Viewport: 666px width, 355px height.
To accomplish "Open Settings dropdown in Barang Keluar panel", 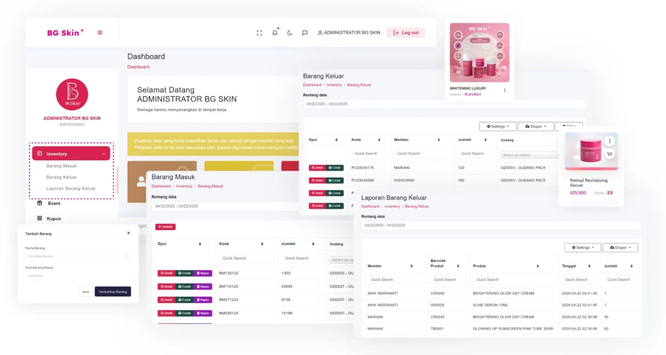I will (498, 127).
